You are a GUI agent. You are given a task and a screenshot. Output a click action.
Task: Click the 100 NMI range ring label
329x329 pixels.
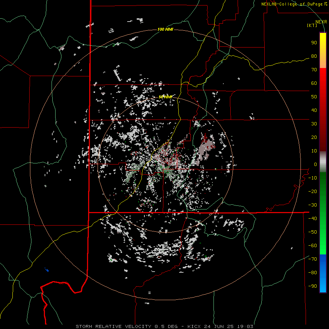(165, 29)
